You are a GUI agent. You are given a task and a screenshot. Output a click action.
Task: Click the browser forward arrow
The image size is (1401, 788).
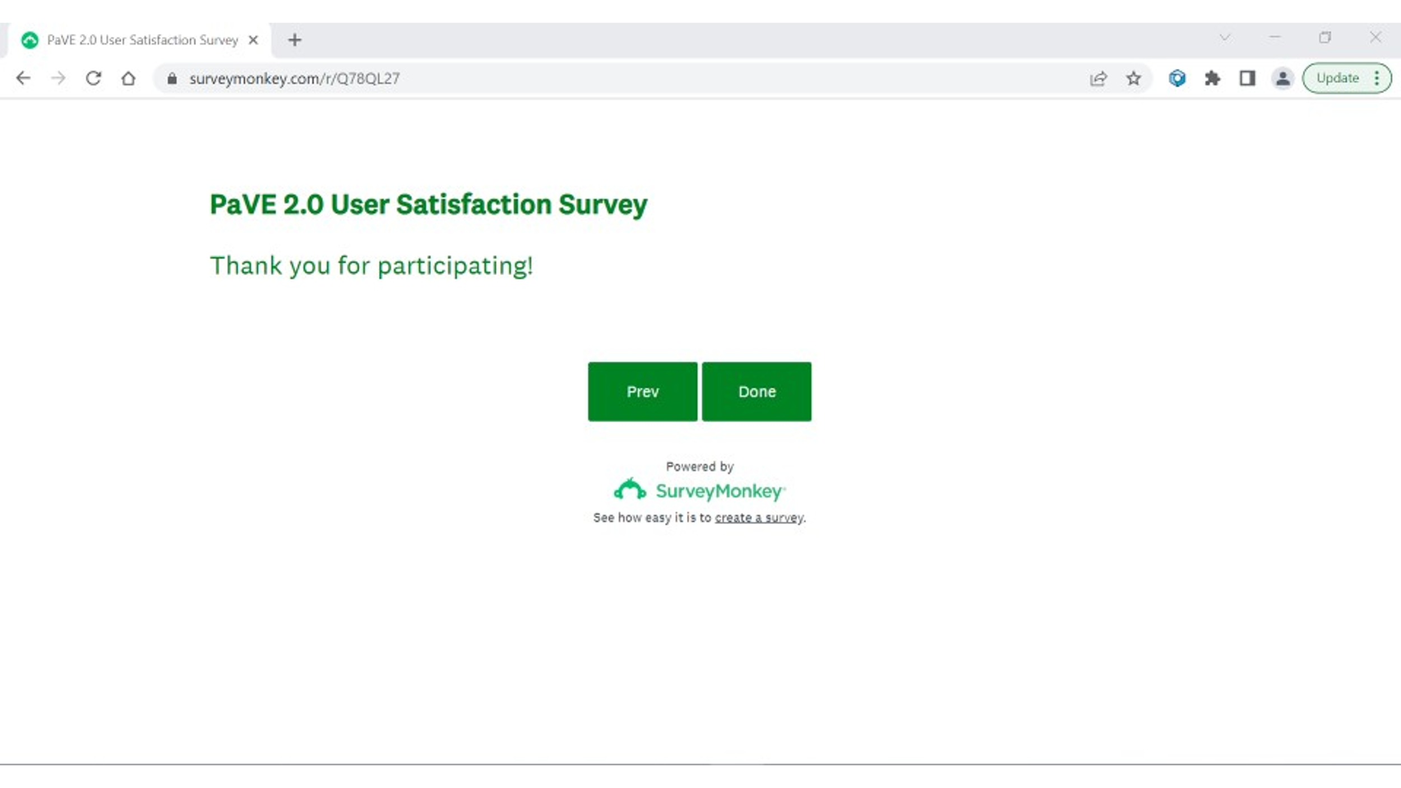pos(58,78)
